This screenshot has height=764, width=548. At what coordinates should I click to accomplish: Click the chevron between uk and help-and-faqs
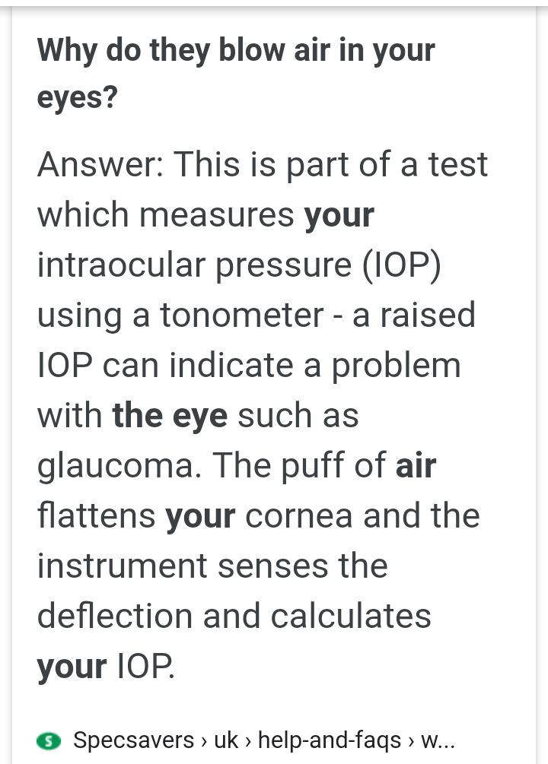pos(248,742)
